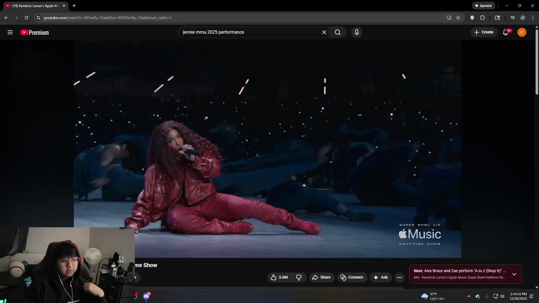Image resolution: width=539 pixels, height=303 pixels.
Task: Open Discord from the taskbar
Action: point(146,296)
